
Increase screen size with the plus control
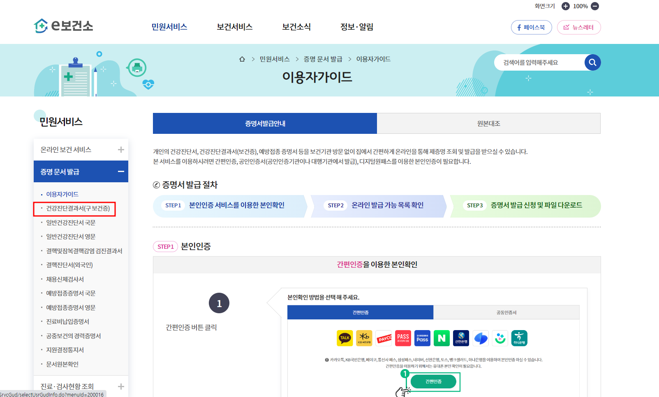(566, 6)
